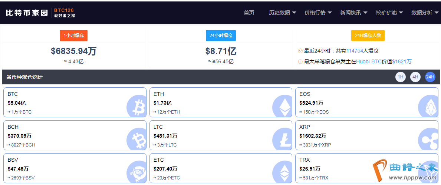This screenshot has width=441, height=185.
Task: Open the 价格行情 dropdown menu
Action: coord(318,13)
